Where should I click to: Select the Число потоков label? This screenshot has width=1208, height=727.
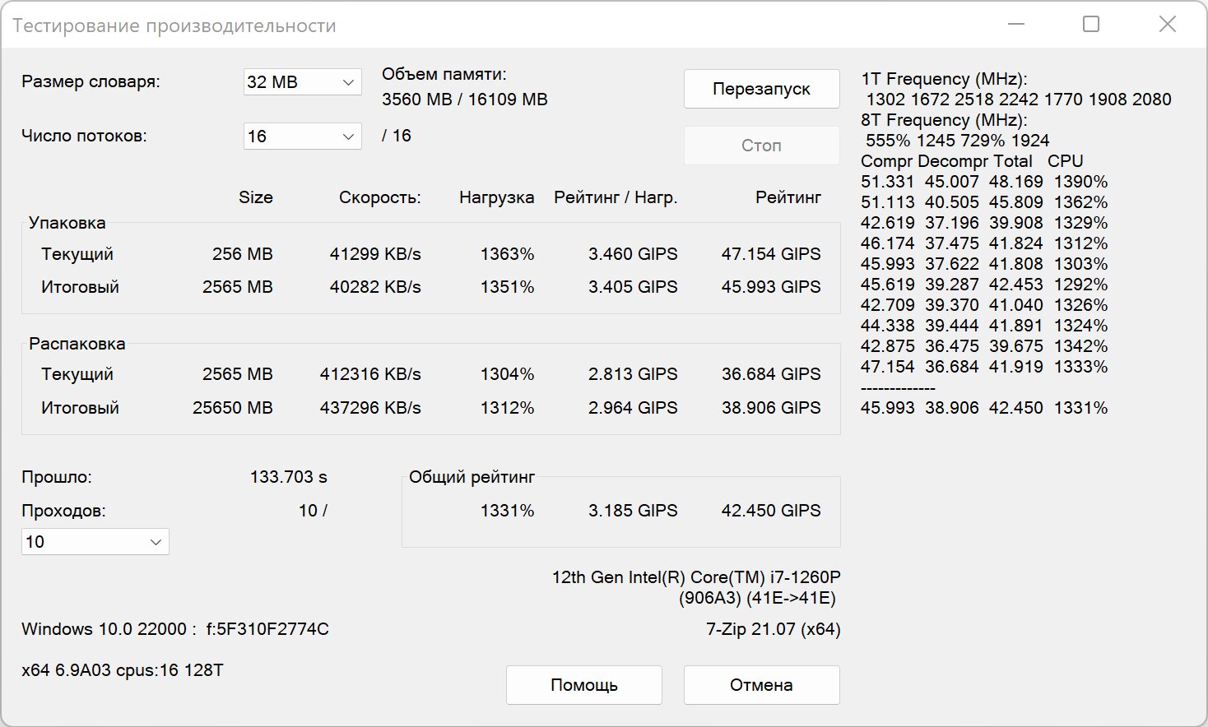point(84,136)
